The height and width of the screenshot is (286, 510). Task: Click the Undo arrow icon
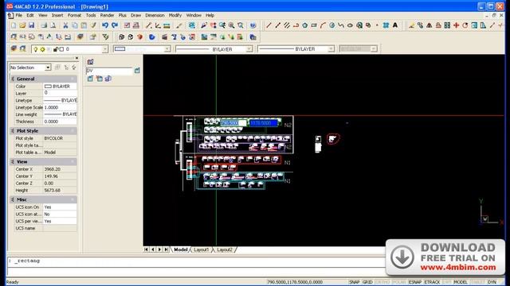[104, 25]
